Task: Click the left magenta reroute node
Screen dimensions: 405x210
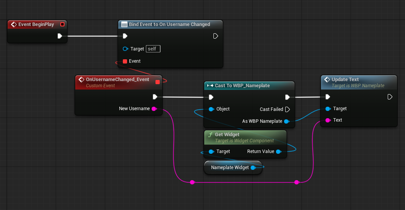Action: point(192,182)
